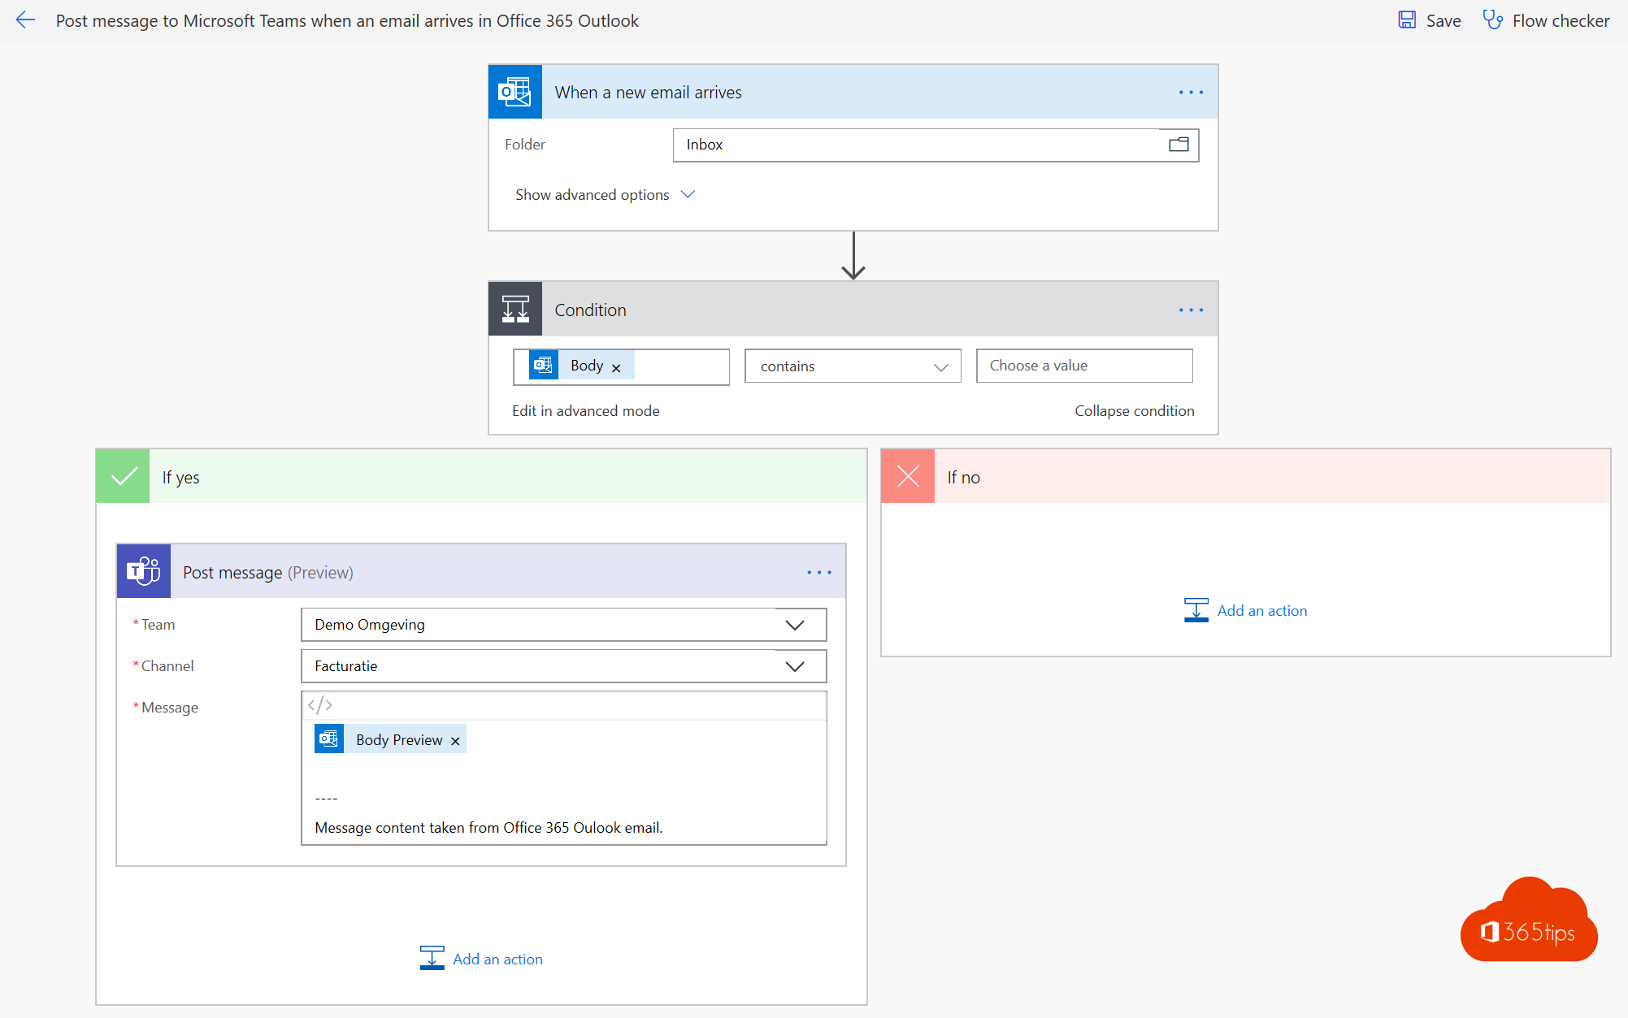Click add action icon in If no branch

pos(1196,610)
